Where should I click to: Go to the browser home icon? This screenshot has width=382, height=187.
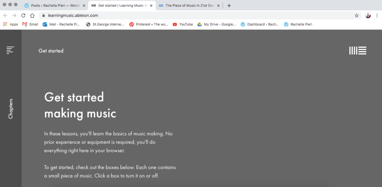click(x=33, y=16)
